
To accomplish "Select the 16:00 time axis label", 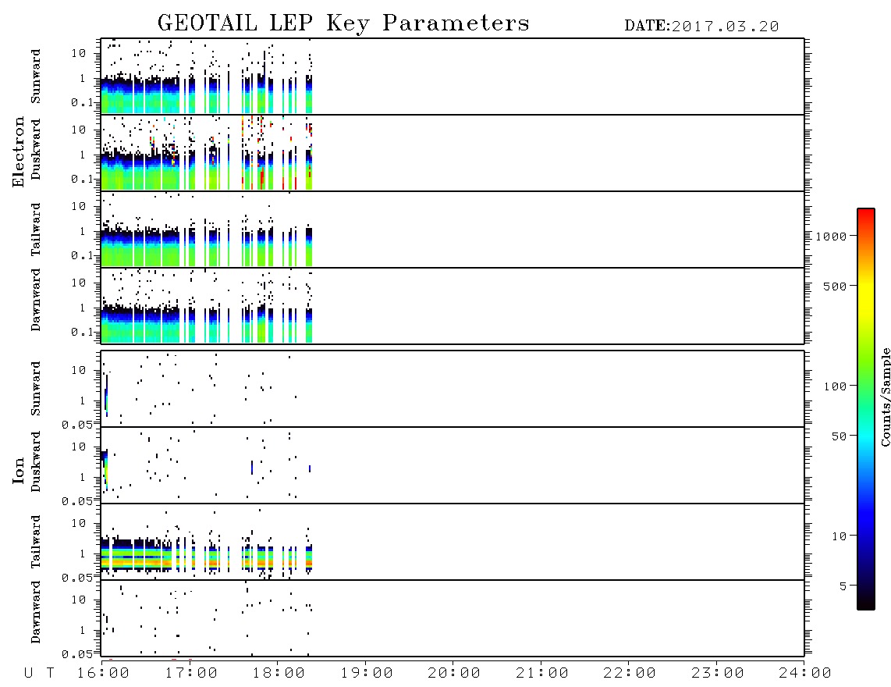I will point(103,674).
